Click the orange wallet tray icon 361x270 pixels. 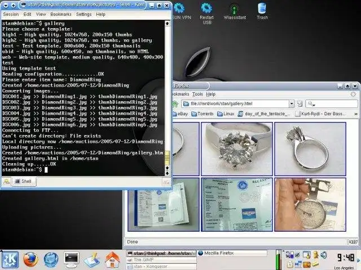click(307, 265)
